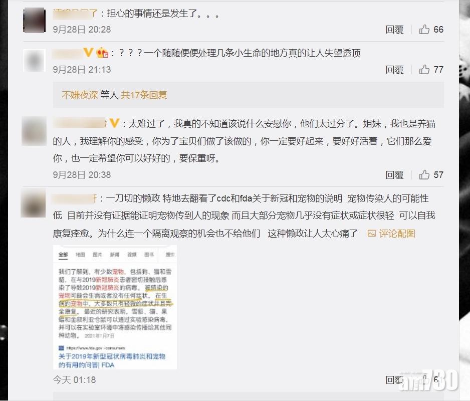Viewport: 470px width, 401px height.
Task: Expand 共17条回复 replies
Action: (x=144, y=95)
